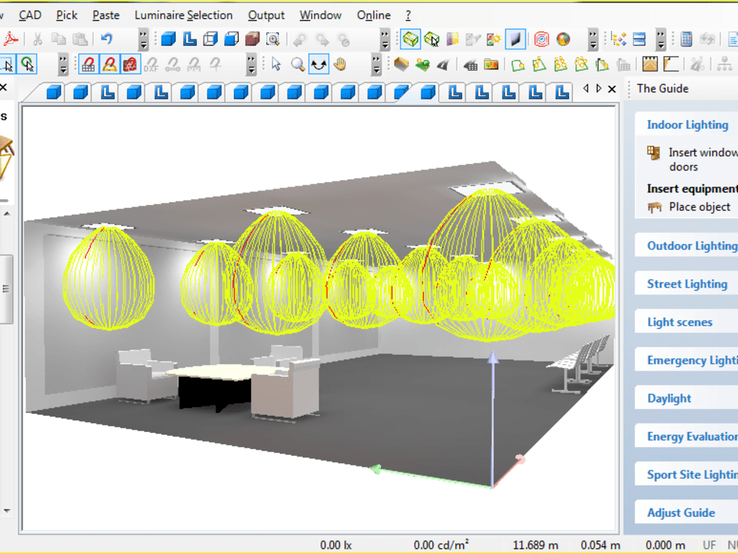The image size is (738, 553).
Task: Toggle the triangle ruler snap magnet
Action: (x=110, y=64)
